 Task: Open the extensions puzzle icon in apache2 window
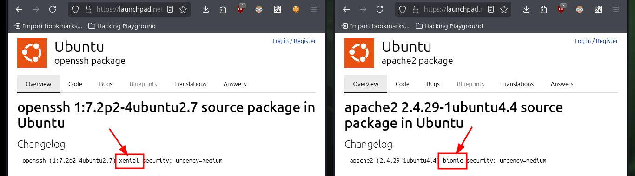tap(544, 9)
